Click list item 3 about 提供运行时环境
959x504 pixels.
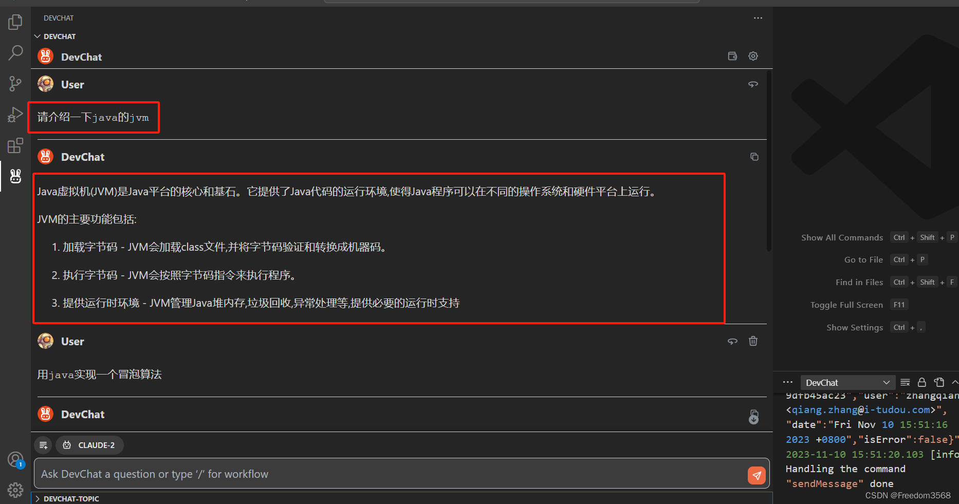coord(256,303)
